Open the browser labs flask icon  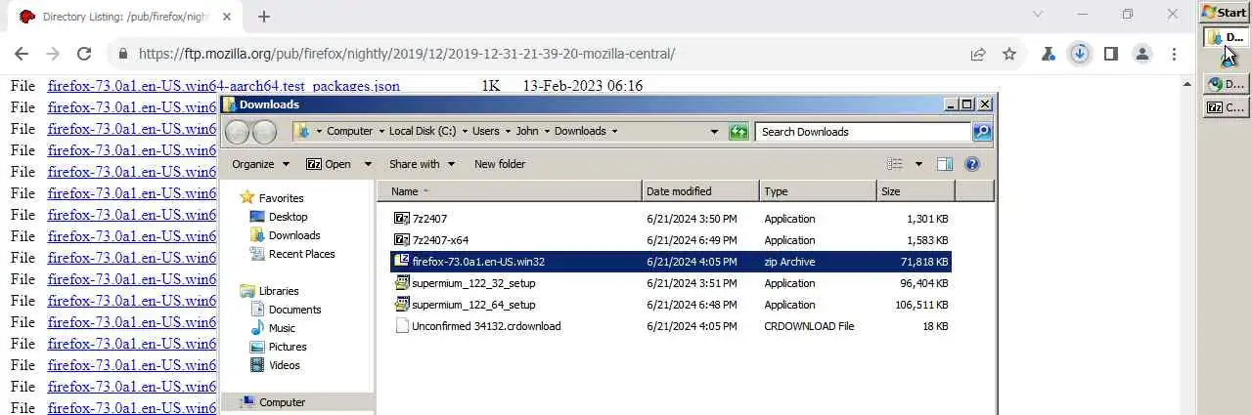coord(1049,55)
